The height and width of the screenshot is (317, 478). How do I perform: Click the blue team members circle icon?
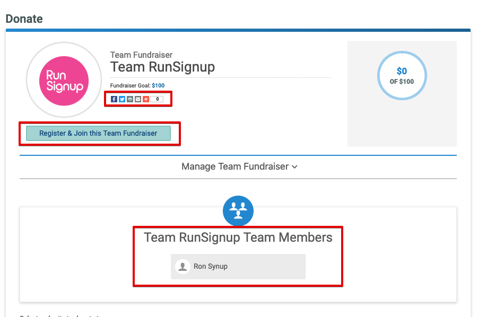[238, 210]
